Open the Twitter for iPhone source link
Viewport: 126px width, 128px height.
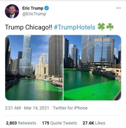(70, 108)
